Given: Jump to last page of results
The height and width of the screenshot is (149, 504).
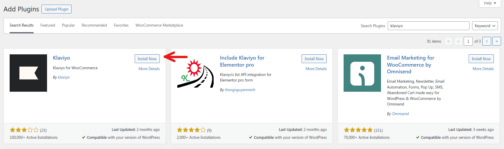Looking at the screenshot, I should coord(496,41).
